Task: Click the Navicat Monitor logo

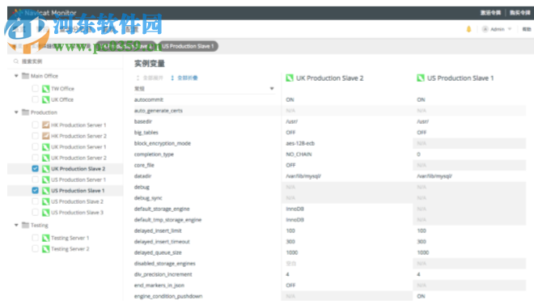Action: pyautogui.click(x=44, y=13)
